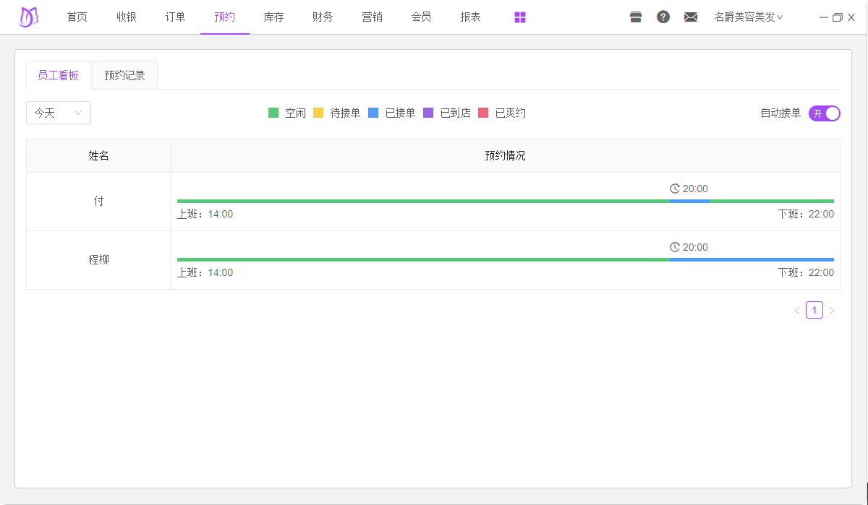
Task: Open messages with the envelope icon
Action: point(691,17)
